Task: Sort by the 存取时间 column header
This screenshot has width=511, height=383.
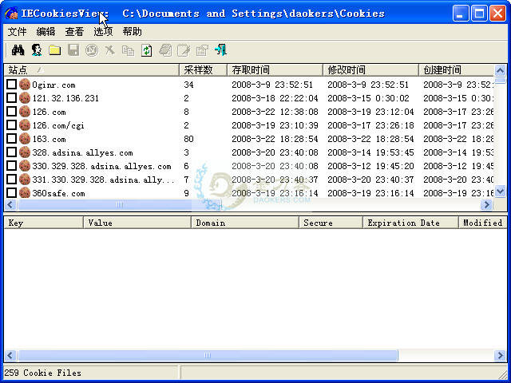Action: (x=275, y=69)
